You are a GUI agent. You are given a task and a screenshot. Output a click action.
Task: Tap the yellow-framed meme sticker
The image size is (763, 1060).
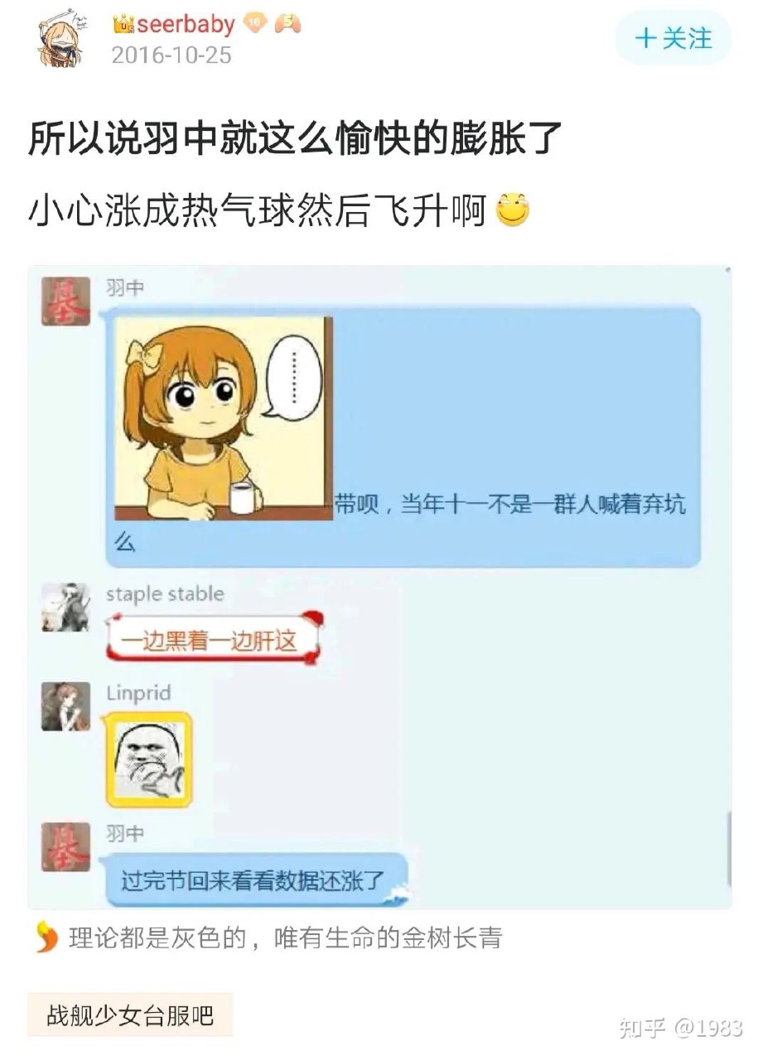(x=149, y=759)
